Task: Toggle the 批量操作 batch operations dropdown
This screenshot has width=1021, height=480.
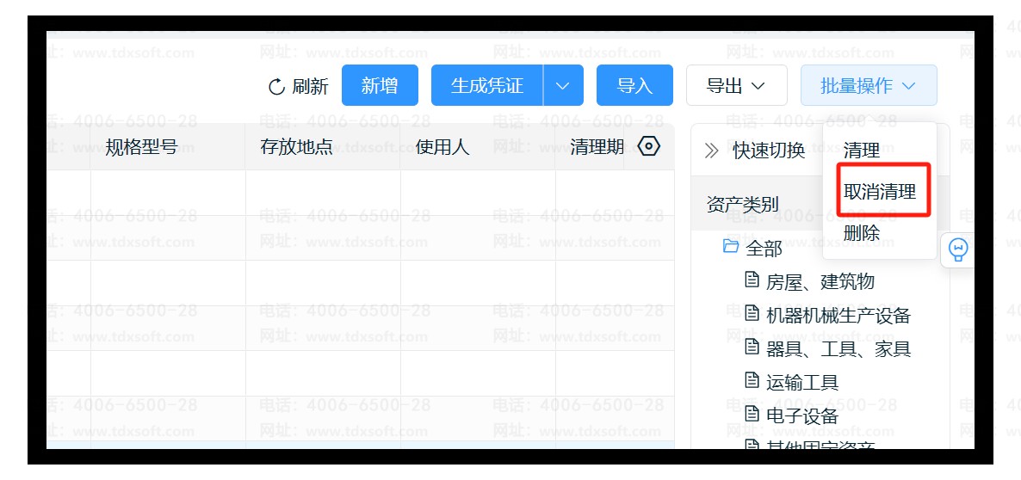Action: (868, 86)
